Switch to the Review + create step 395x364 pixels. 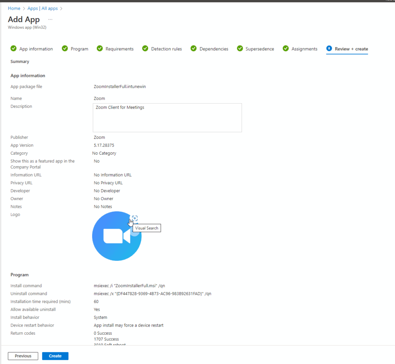[347, 49]
